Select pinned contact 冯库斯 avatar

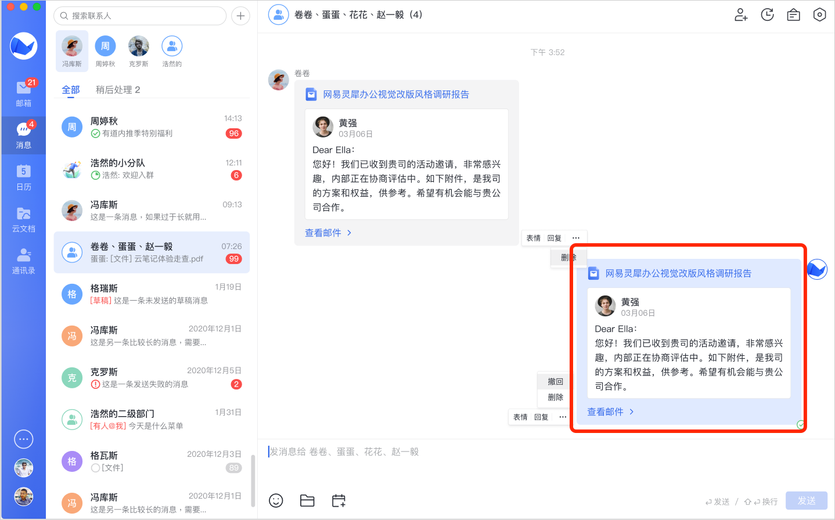[72, 46]
